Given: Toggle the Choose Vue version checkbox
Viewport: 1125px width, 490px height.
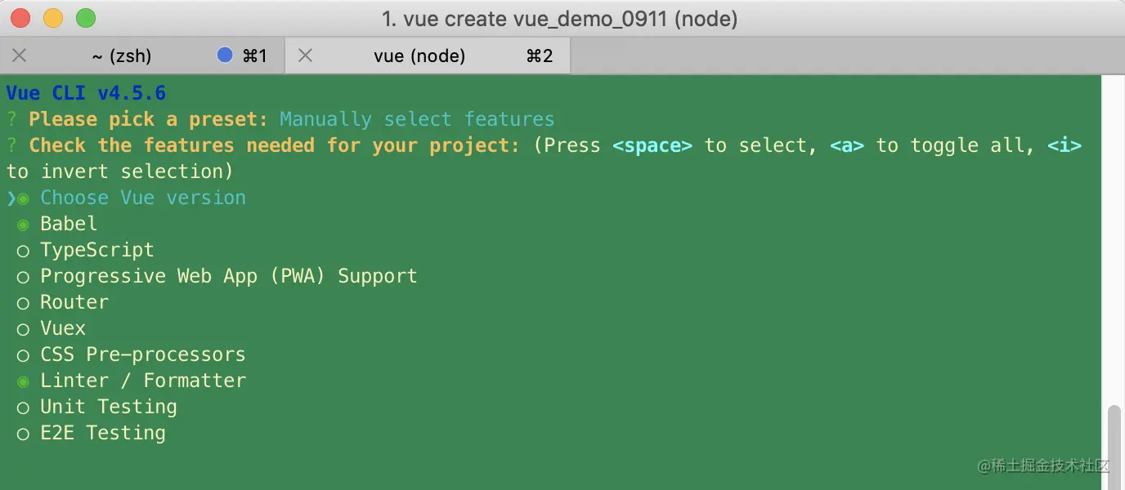Looking at the screenshot, I should click(23, 198).
